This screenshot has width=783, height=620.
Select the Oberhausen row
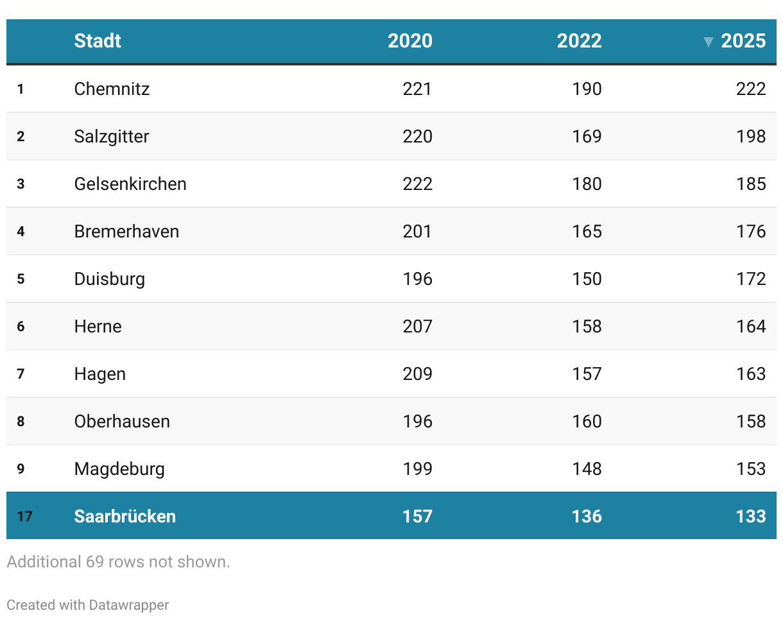click(391, 421)
